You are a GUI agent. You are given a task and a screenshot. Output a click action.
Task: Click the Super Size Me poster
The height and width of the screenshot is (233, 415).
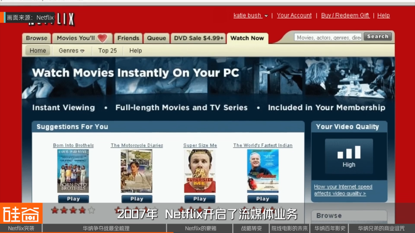tap(200, 171)
